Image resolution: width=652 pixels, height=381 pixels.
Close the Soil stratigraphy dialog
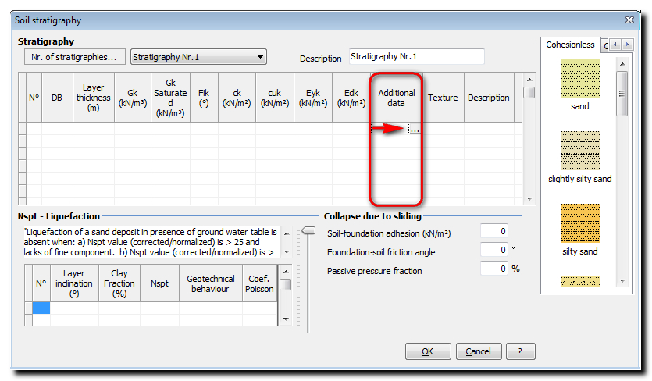point(629,20)
